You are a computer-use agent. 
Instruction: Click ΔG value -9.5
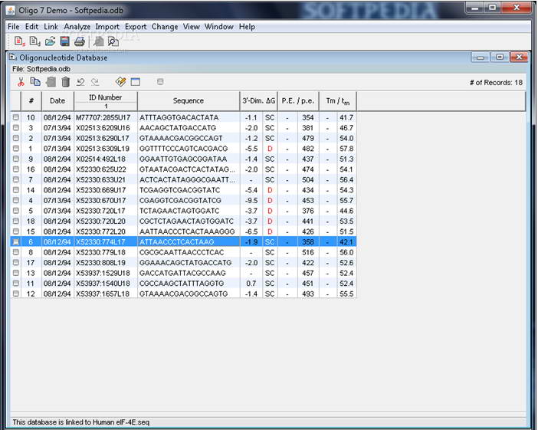(251, 200)
